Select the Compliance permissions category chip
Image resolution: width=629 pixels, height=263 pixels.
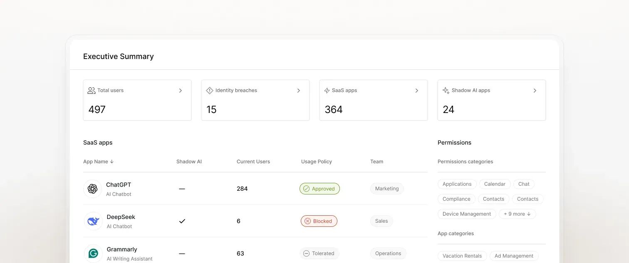456,199
